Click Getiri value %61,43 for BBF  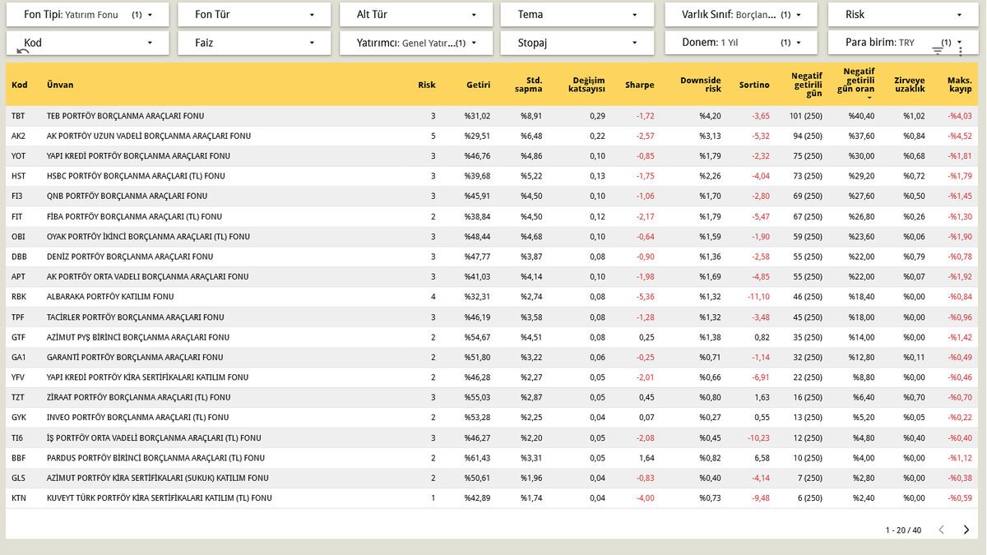pyautogui.click(x=477, y=458)
